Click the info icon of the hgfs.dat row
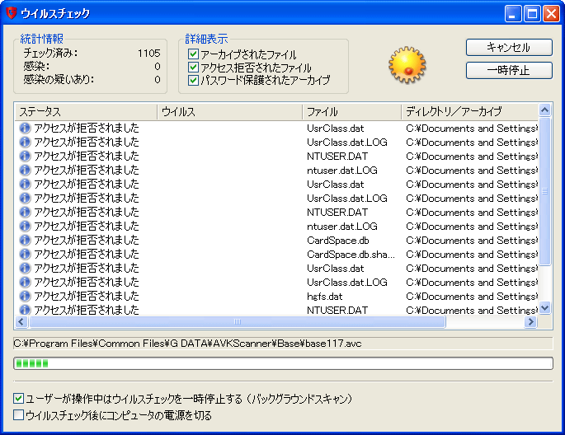565x435 pixels. click(x=25, y=296)
